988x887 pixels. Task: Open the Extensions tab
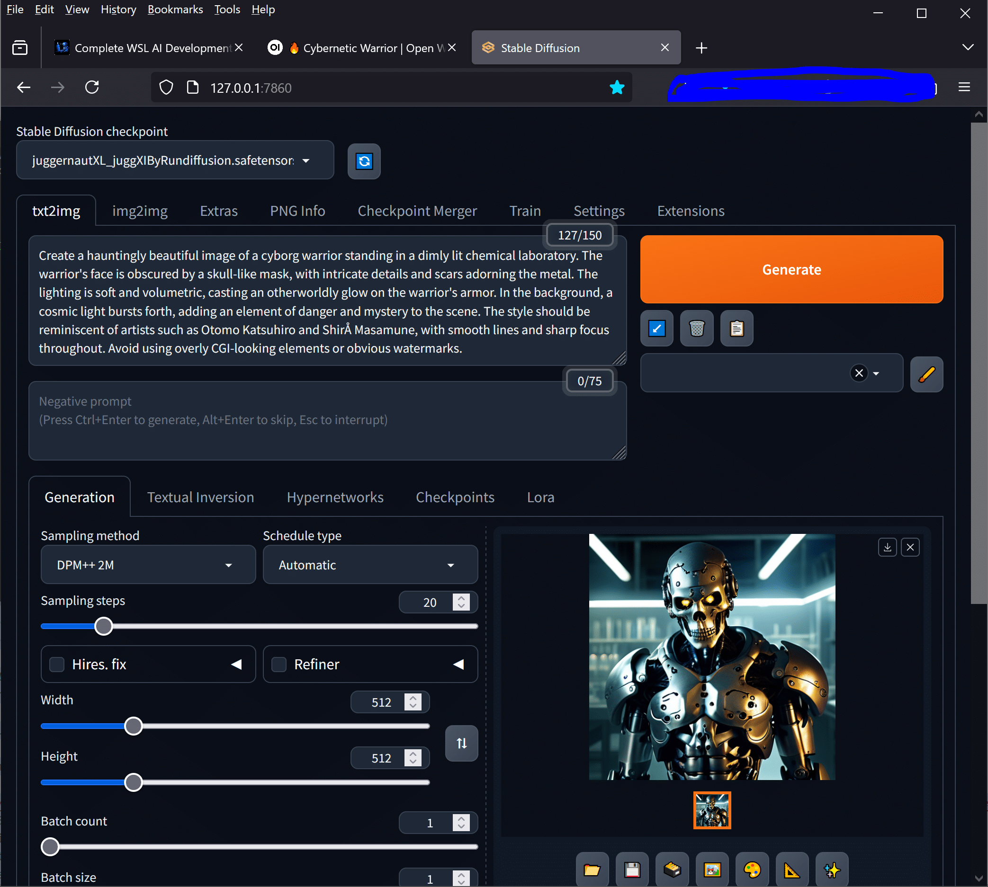[x=691, y=211]
